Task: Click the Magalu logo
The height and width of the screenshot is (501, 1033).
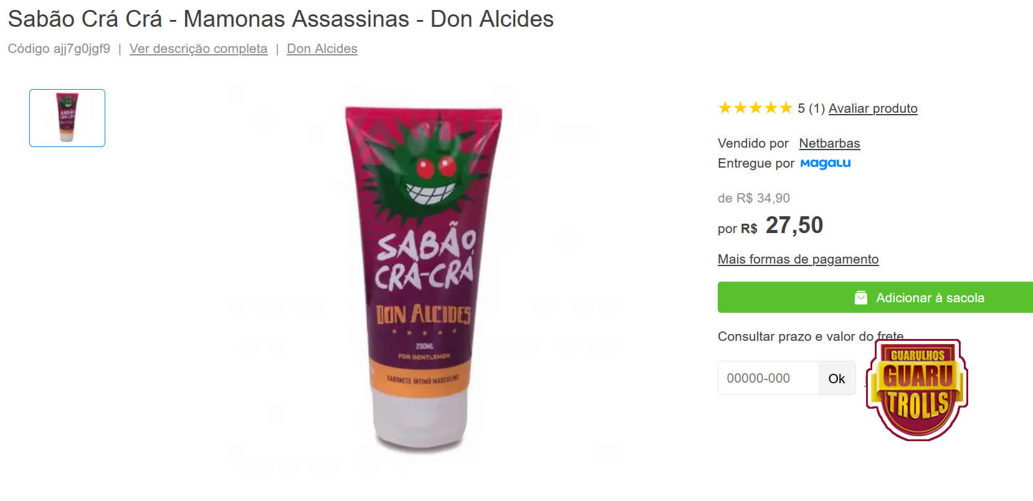Action: tap(825, 163)
